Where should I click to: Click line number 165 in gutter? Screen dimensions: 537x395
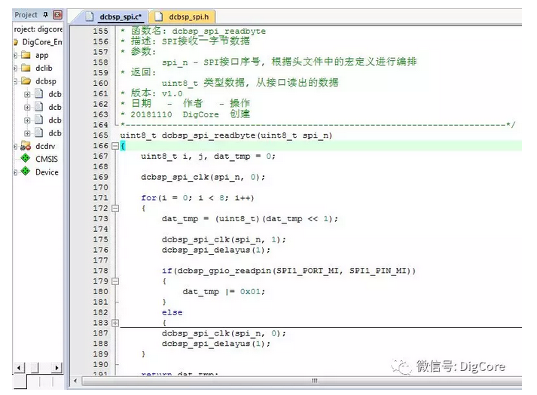click(x=100, y=135)
